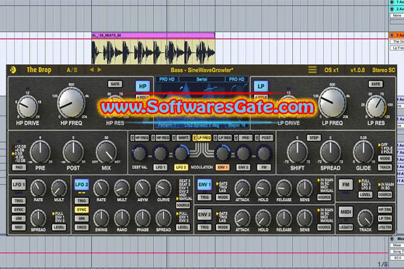Click fold triangle of orange track 3
This screenshot has width=404, height=269.
point(392,35)
